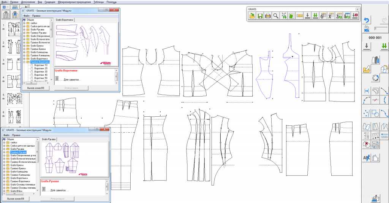
Task: Click the open folder icon in GRAFIS toolbar
Action: pos(252,16)
